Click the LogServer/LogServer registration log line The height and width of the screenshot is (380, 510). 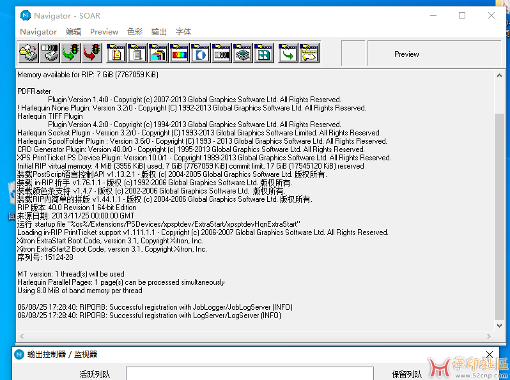tap(150, 315)
